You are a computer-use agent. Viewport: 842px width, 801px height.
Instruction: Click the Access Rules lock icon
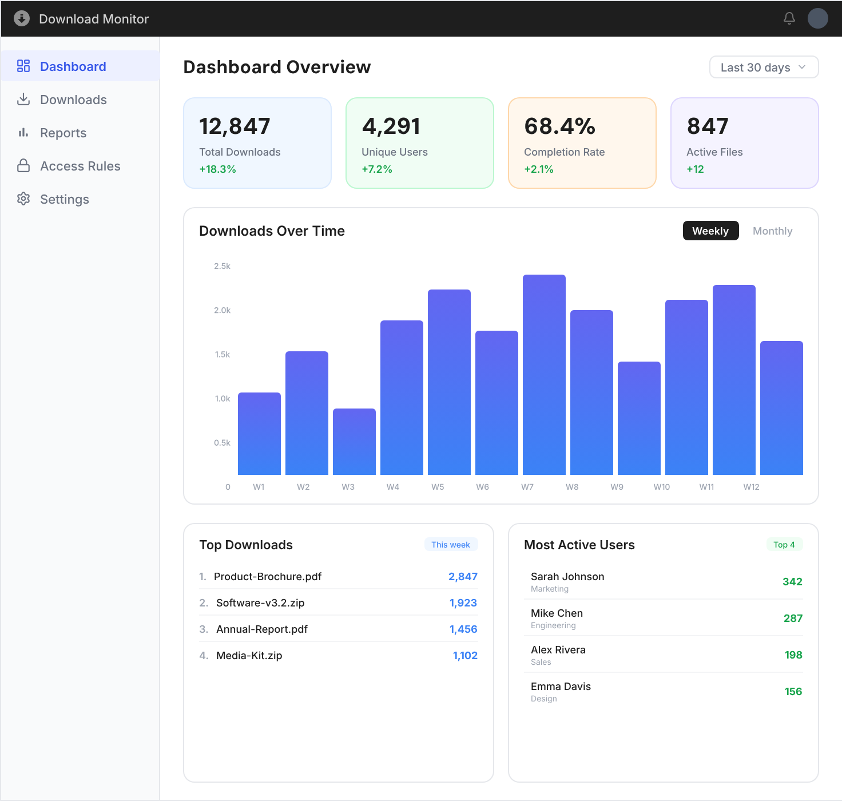(23, 165)
